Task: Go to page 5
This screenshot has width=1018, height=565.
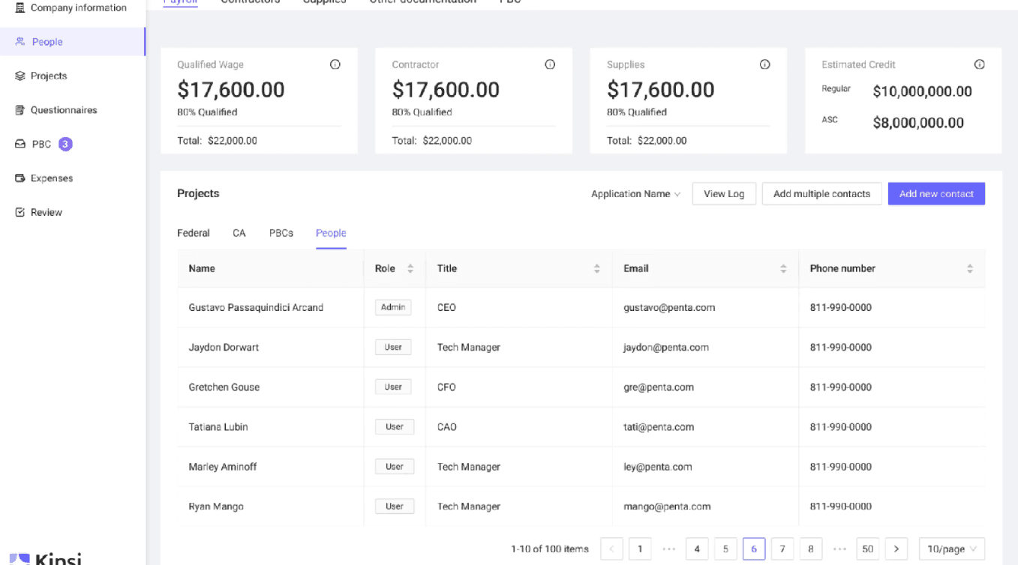Action: point(725,549)
